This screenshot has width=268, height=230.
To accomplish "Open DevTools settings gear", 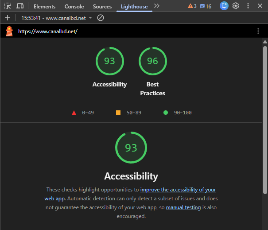I will tap(236, 6).
